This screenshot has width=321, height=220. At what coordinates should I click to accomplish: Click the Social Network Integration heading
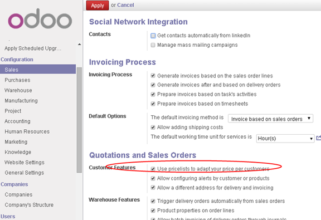tap(138, 22)
